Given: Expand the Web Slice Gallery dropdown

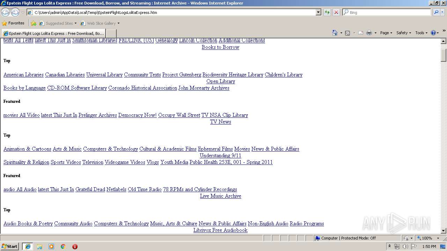Looking at the screenshot, I should click(118, 23).
